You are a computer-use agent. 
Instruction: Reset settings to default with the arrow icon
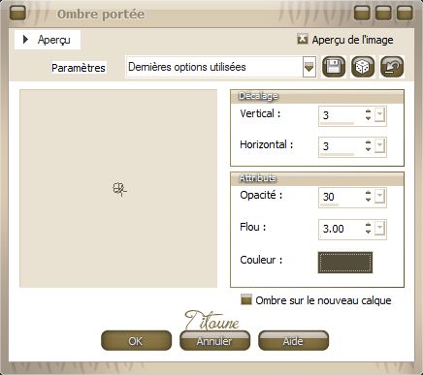(392, 67)
